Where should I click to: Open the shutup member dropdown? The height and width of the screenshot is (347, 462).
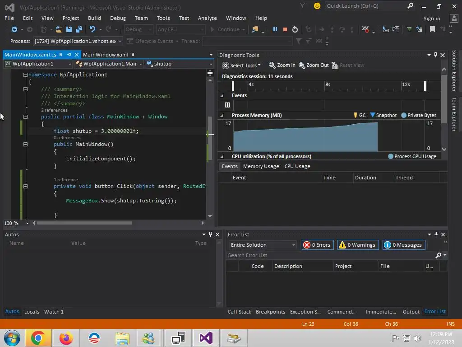[x=180, y=64]
